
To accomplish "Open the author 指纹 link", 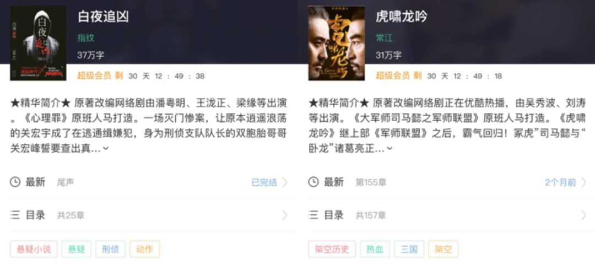I will tap(86, 38).
